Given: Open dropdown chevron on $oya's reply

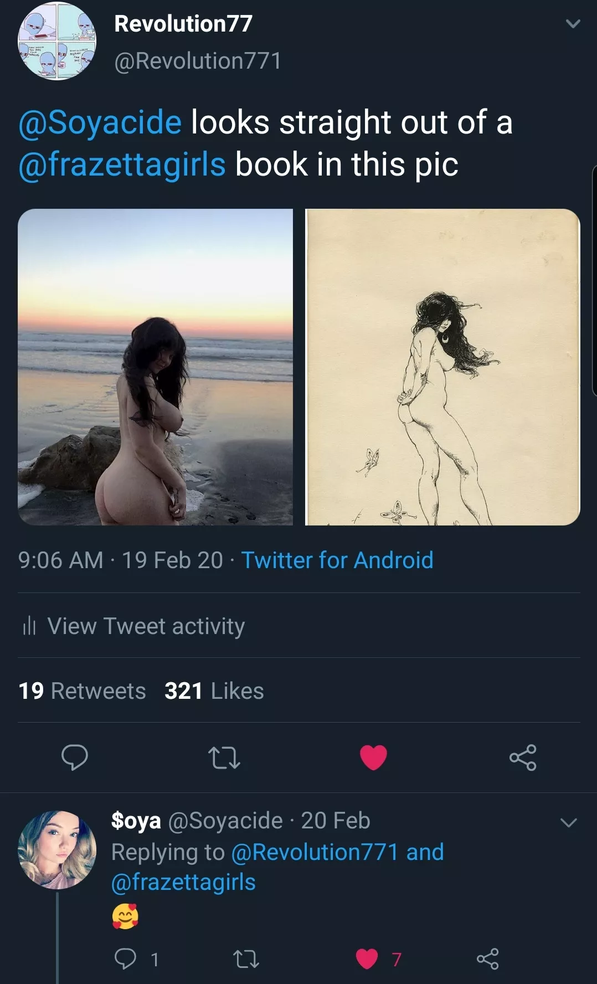Looking at the screenshot, I should (x=569, y=822).
